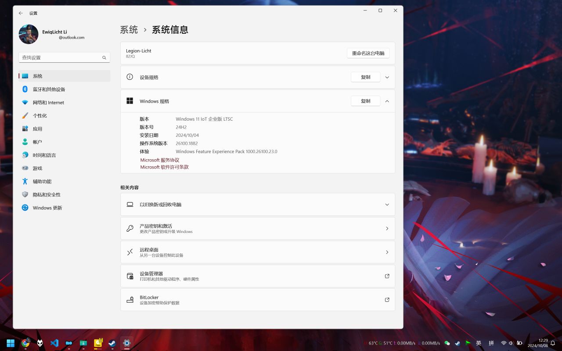The height and width of the screenshot is (351, 562).
Task: Open Microsoft 软件许可条款 link
Action: [x=164, y=167]
